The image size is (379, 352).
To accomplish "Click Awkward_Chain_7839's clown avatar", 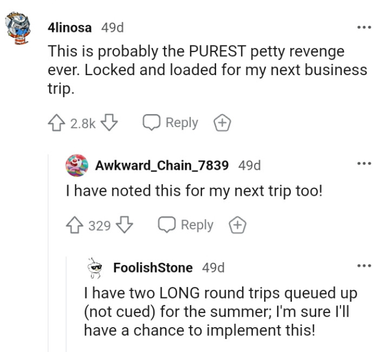I will pos(76,165).
